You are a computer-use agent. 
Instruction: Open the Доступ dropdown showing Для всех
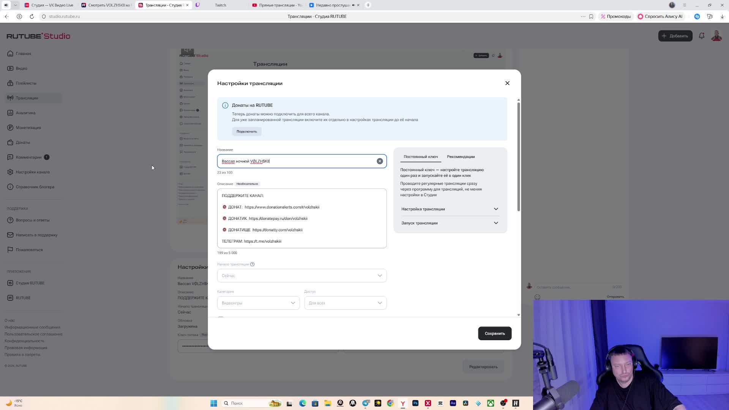345,303
